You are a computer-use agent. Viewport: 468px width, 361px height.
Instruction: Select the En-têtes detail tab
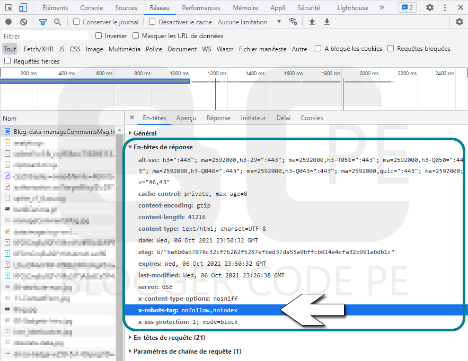(154, 118)
